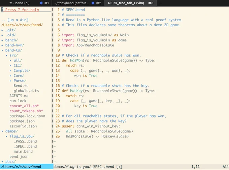Add a new terminal tab with the plus icon
229x170 pixels.
(160, 3)
